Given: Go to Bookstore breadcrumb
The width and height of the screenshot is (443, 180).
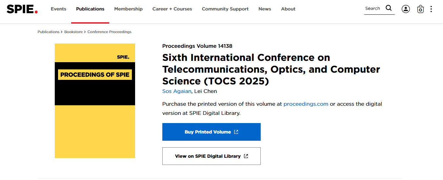Looking at the screenshot, I should point(73,32).
